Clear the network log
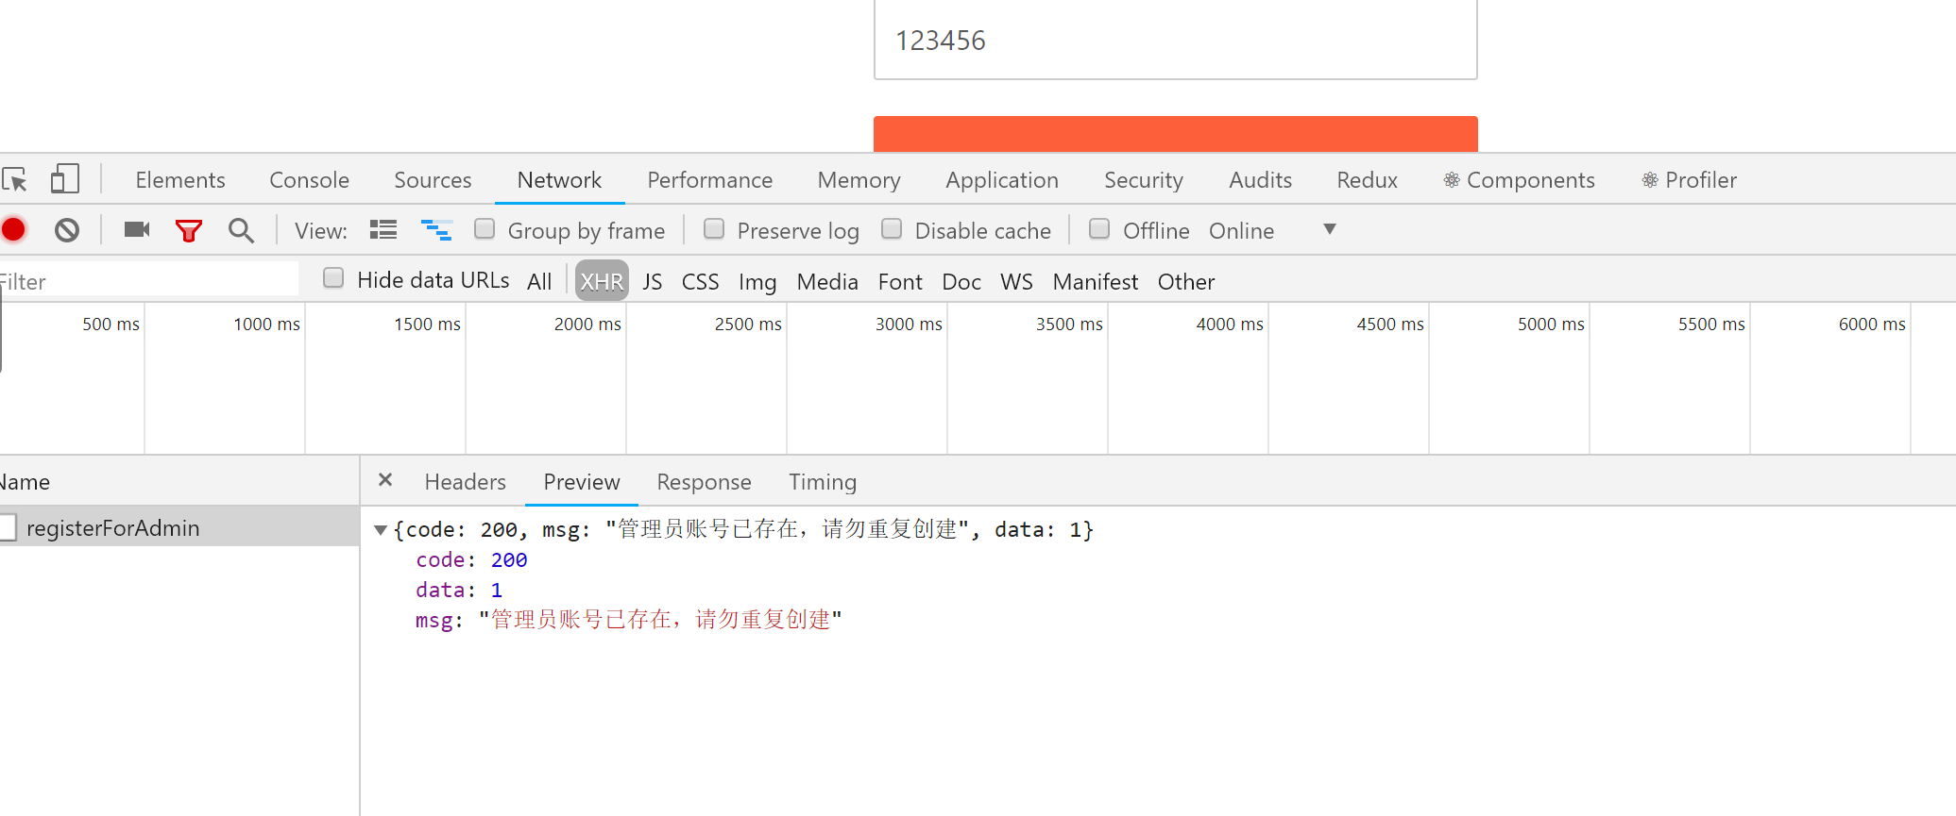This screenshot has width=1956, height=816. click(x=66, y=230)
